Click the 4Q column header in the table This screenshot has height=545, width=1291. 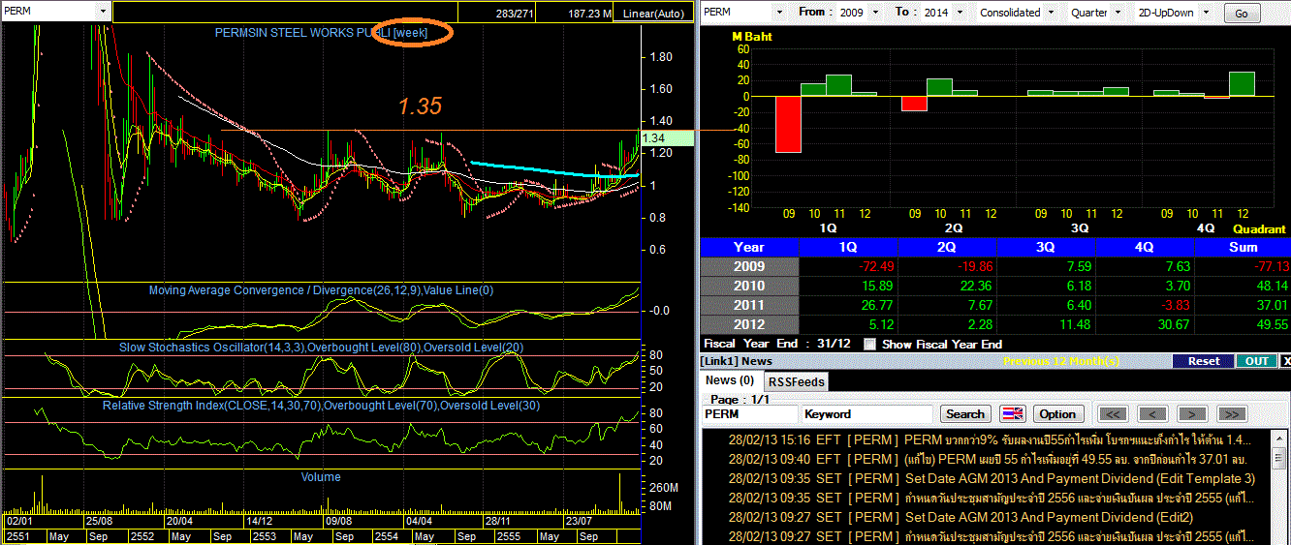coord(1145,247)
